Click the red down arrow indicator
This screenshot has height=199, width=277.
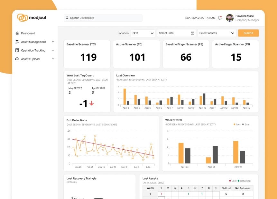pos(91,103)
